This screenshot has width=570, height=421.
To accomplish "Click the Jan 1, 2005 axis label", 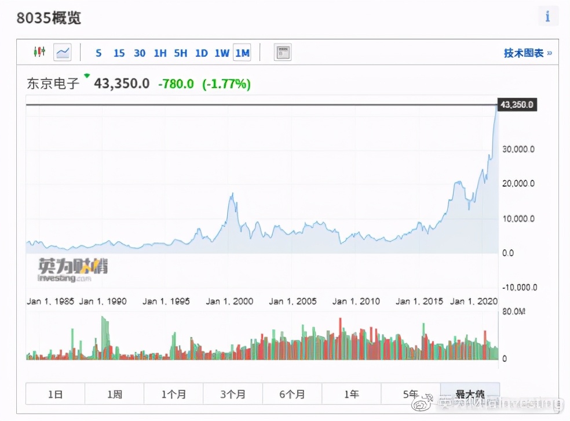I will pos(293,302).
